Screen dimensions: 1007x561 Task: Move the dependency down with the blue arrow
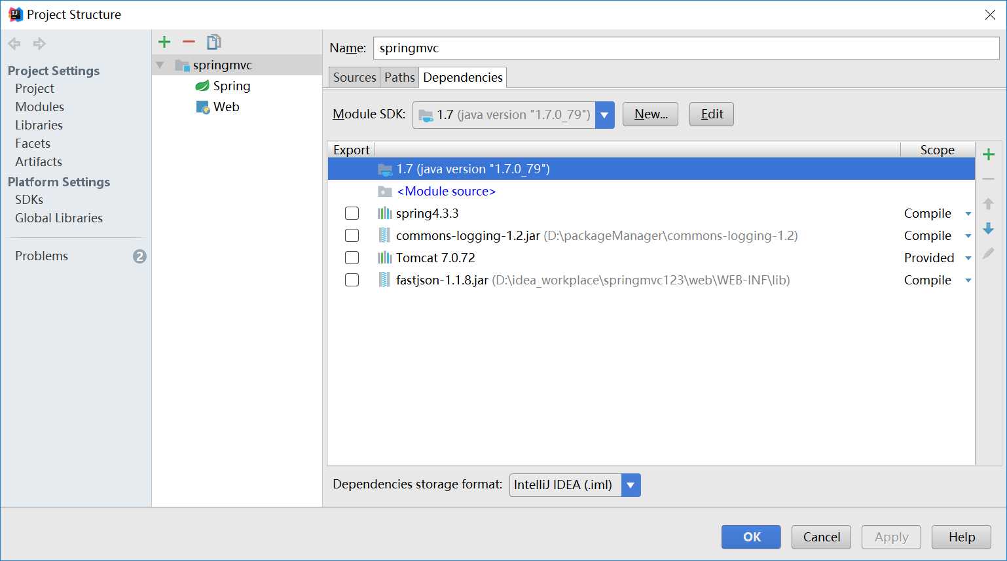point(989,228)
